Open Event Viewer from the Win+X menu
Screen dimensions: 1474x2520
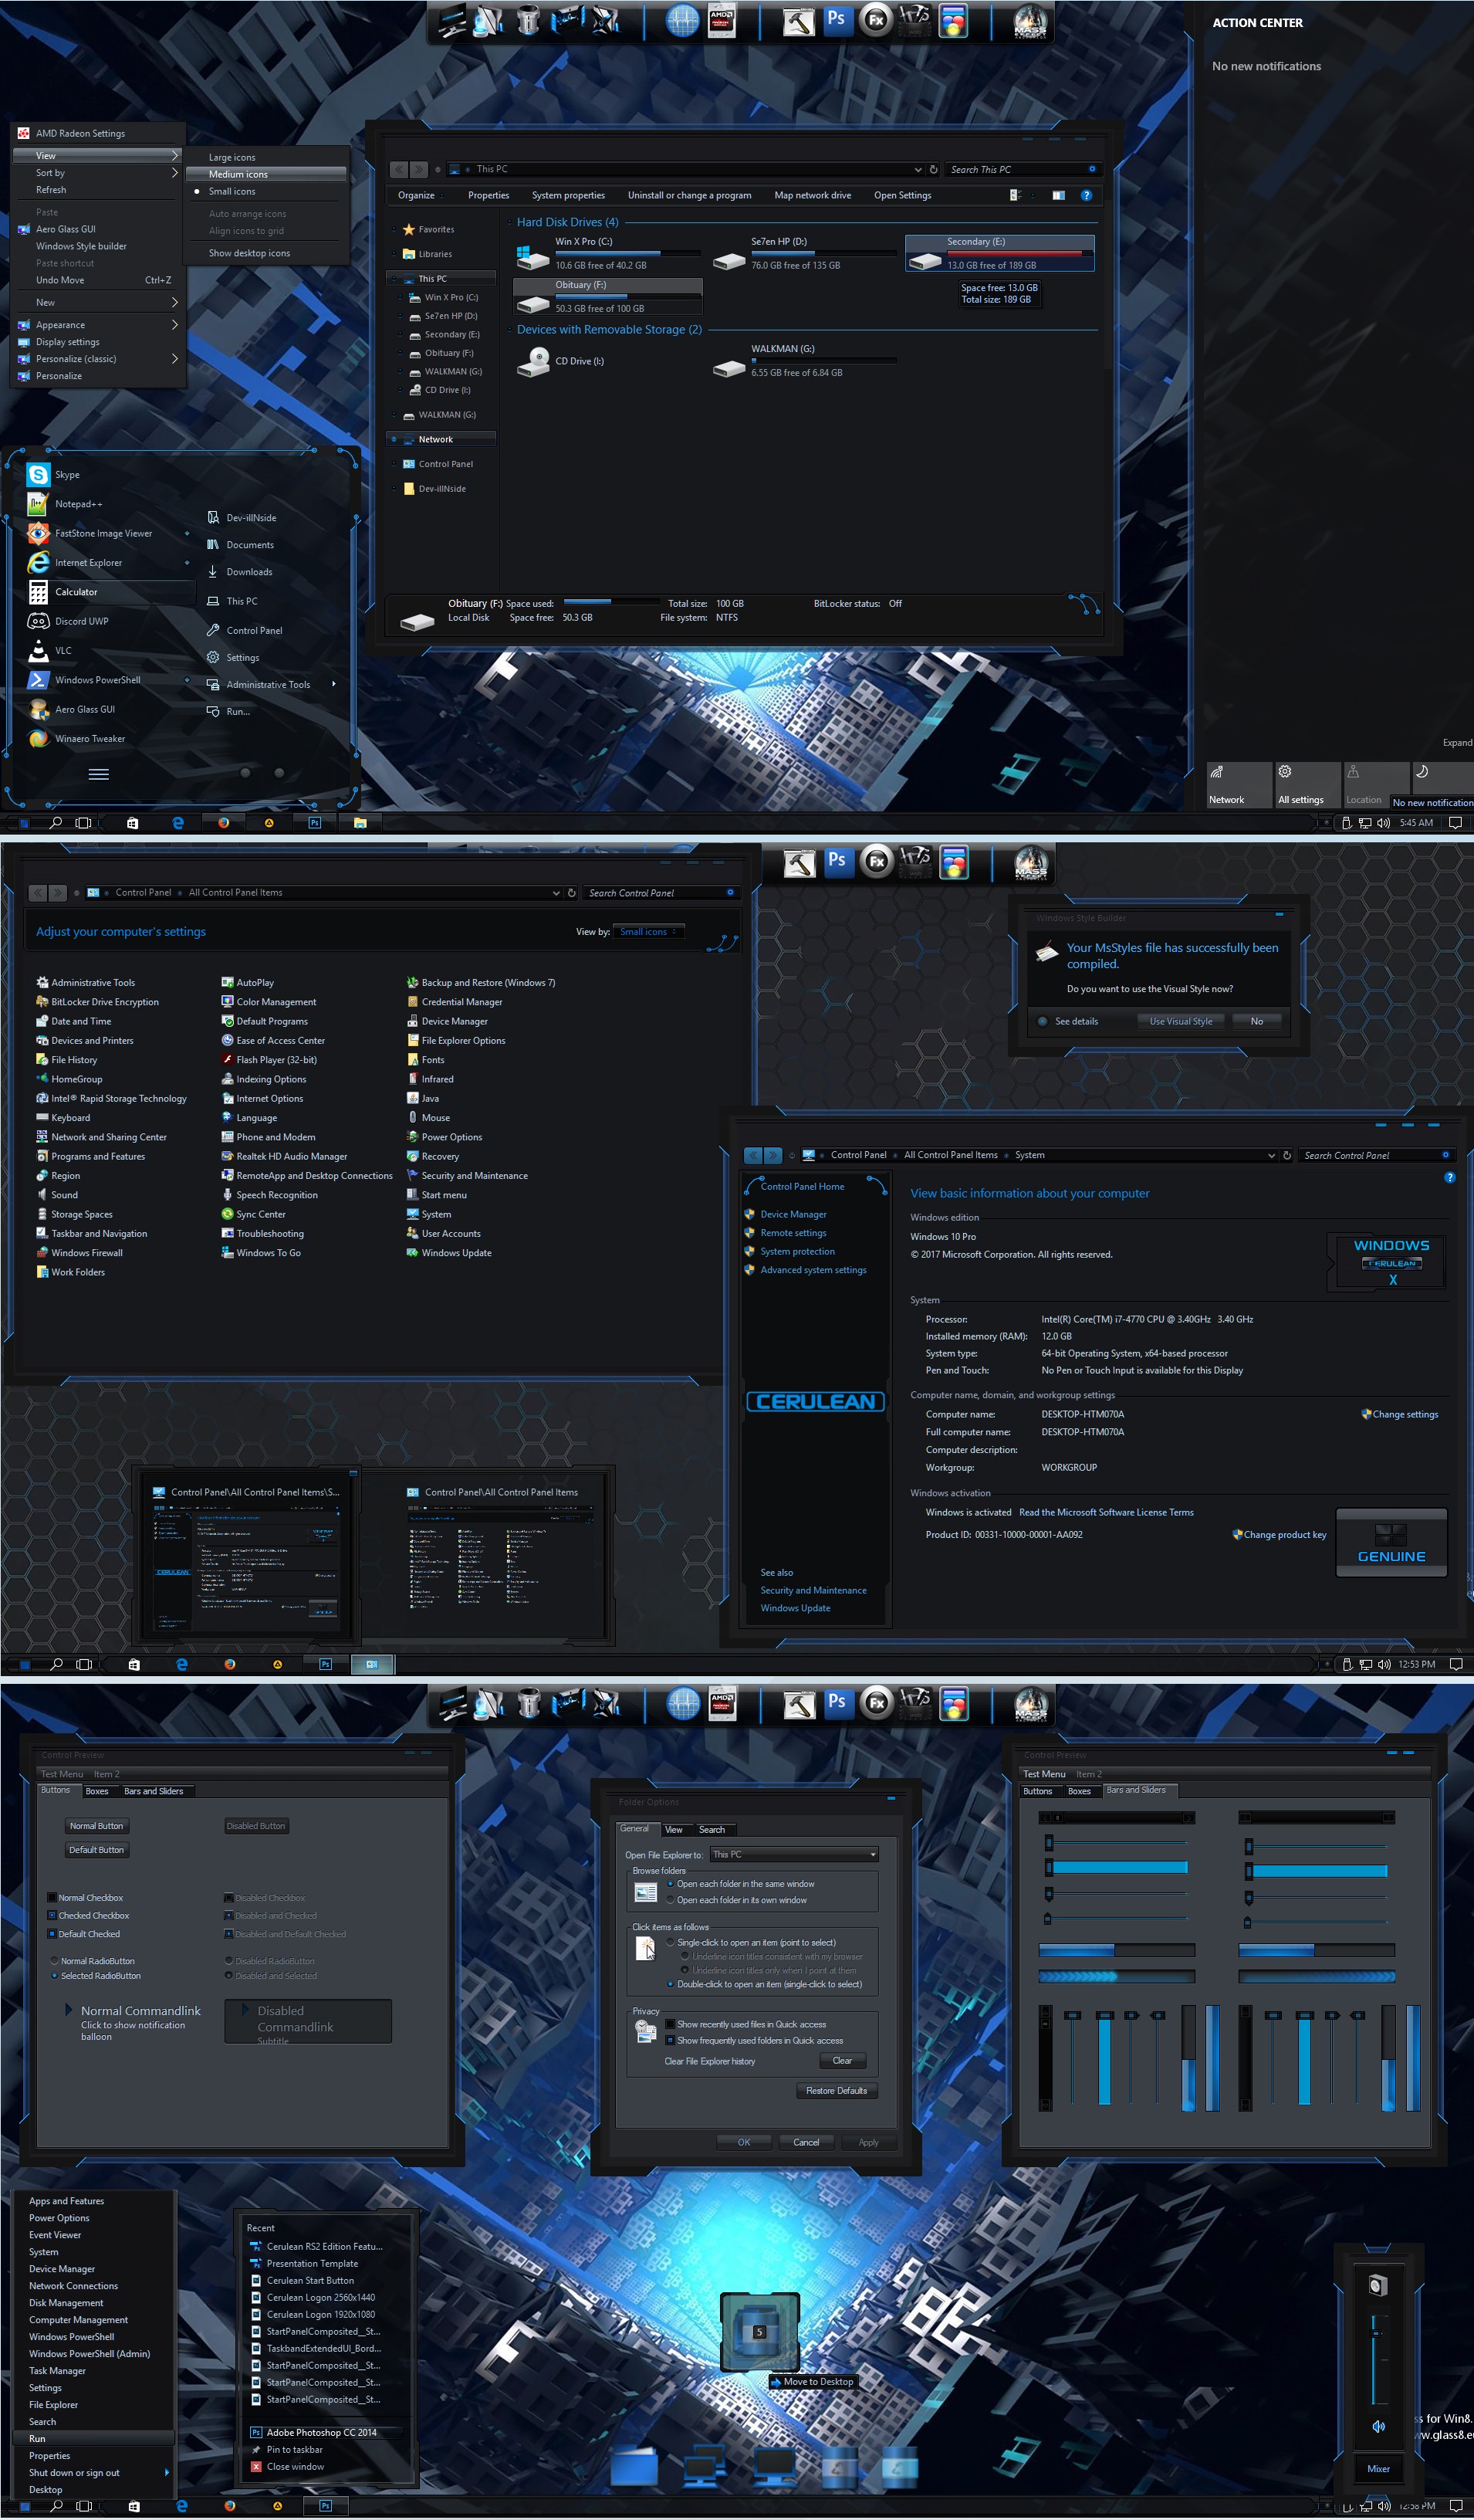(55, 2235)
